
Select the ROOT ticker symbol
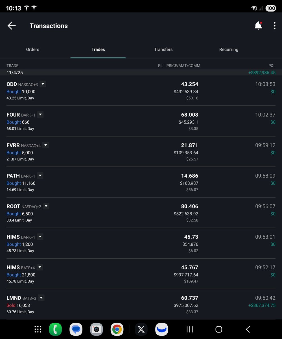click(x=13, y=206)
